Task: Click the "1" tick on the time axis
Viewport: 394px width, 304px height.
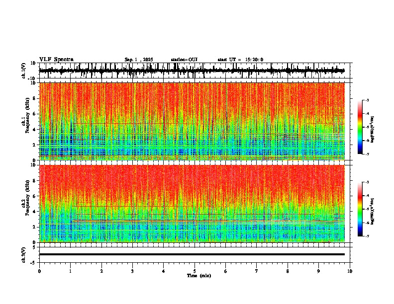Action: [70, 271]
